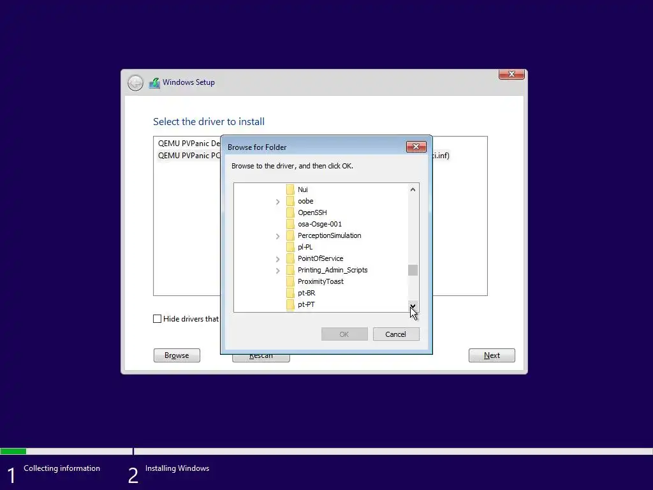Image resolution: width=653 pixels, height=490 pixels.
Task: Click the pt-BR folder icon
Action: point(290,293)
